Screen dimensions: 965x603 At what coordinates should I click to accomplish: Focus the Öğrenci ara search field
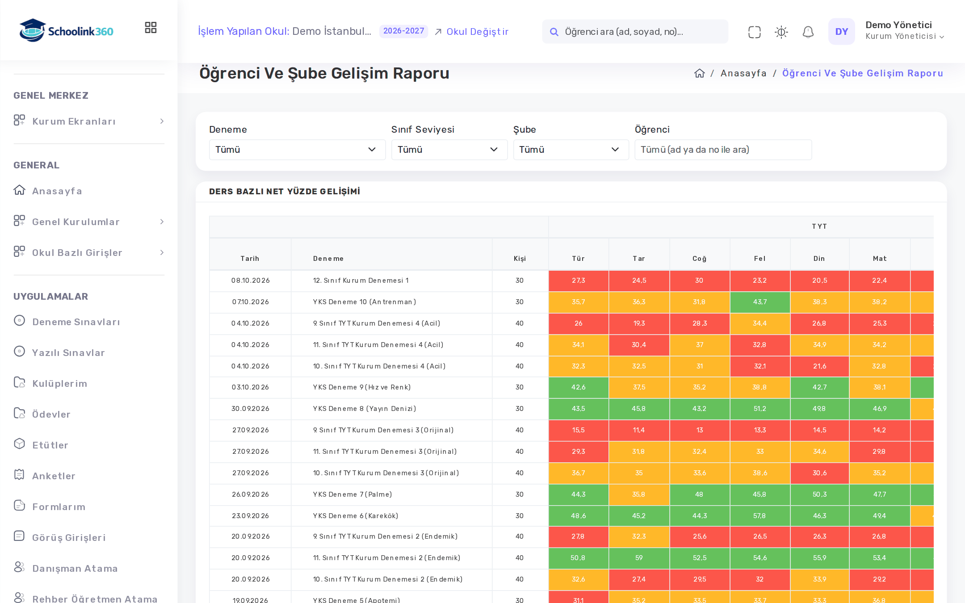point(635,32)
